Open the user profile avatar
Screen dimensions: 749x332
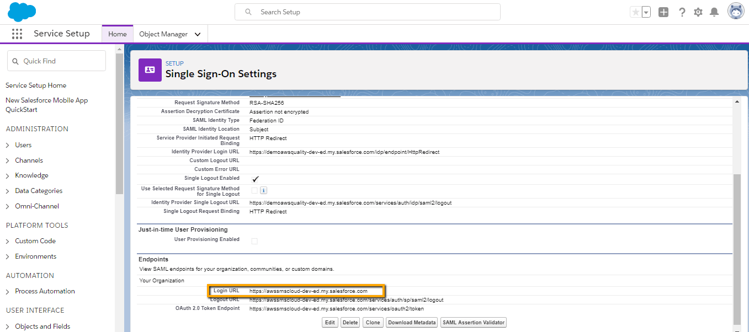coord(736,12)
